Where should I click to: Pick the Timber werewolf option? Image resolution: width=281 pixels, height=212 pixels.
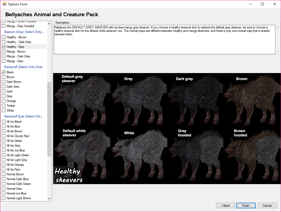pos(3,106)
